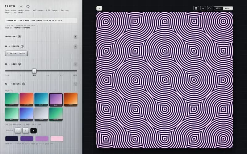
Task: Switch preview to LIVE mode
Action: click(x=218, y=8)
